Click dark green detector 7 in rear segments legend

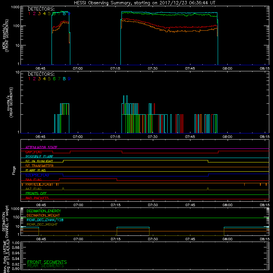59,79
